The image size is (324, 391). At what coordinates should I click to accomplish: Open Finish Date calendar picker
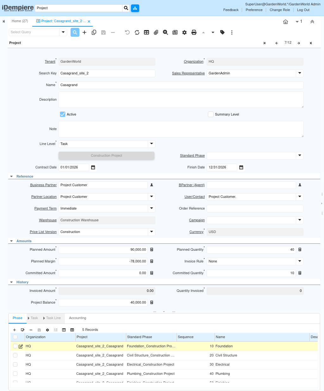click(241, 167)
